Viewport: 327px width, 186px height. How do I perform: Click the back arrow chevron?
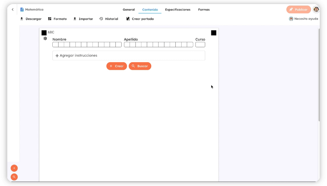tap(13, 10)
